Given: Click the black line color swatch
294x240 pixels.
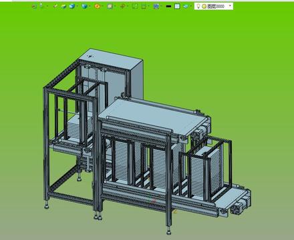Looking at the screenshot, I should (169, 7).
